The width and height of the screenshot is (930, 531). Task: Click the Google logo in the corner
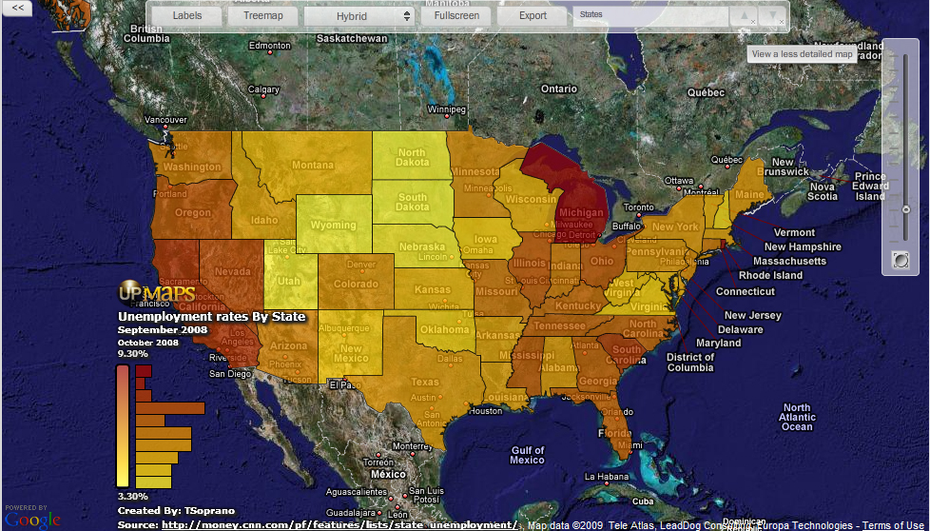(31, 517)
